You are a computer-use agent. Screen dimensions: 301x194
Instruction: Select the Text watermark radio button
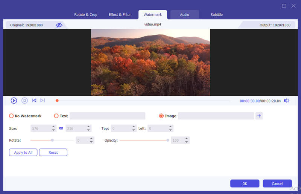(x=56, y=116)
